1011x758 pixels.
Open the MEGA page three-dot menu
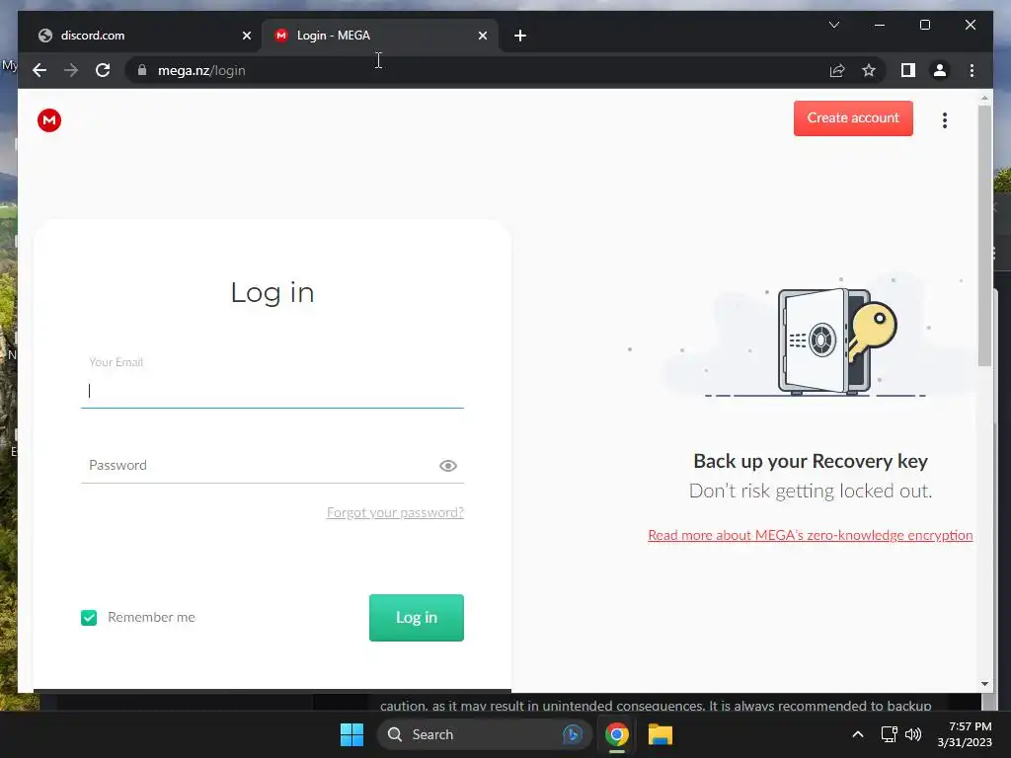(945, 120)
